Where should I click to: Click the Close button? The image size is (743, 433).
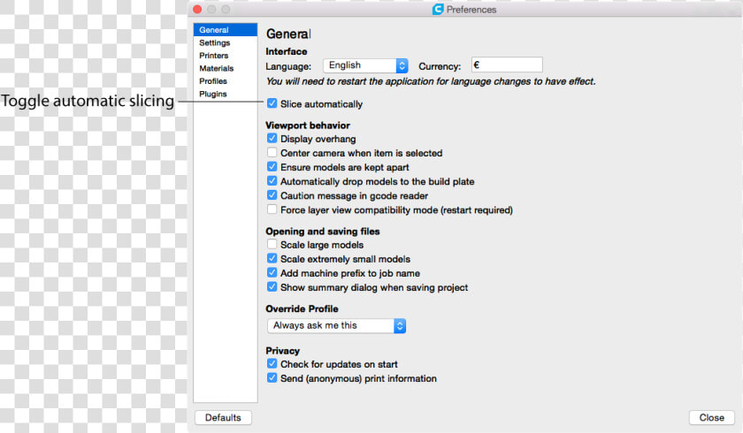tap(712, 417)
